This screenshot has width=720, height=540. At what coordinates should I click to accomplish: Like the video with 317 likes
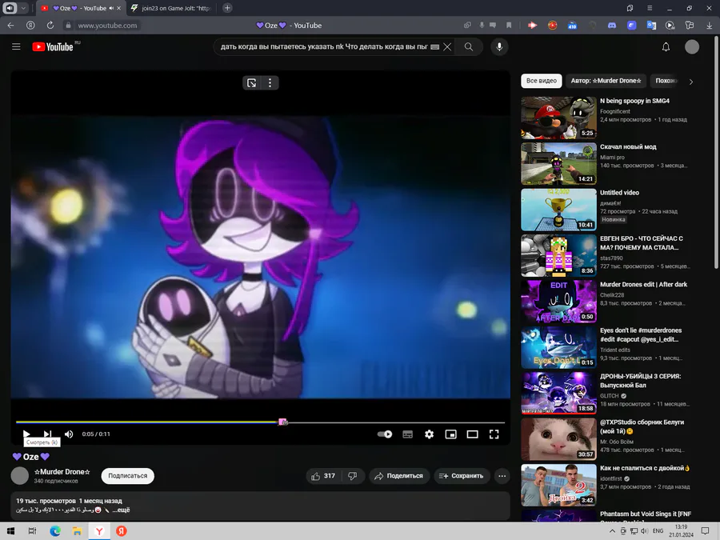324,476
